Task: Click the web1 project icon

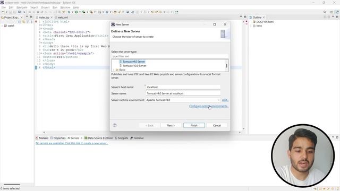Action: [6, 25]
